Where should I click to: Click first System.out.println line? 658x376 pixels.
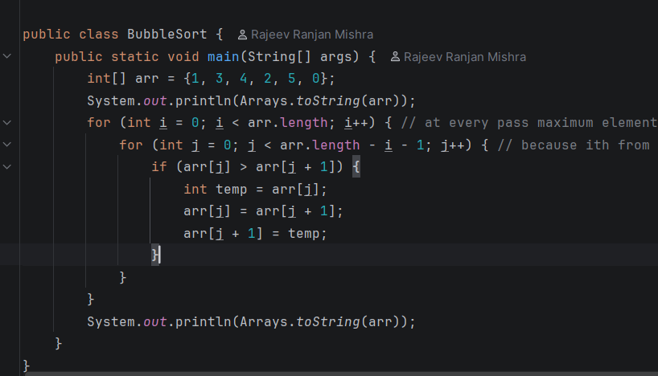tap(251, 100)
